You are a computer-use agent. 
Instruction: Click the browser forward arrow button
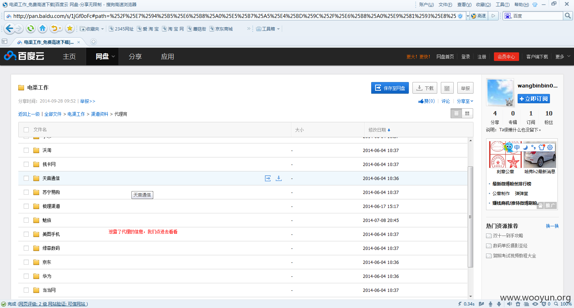[19, 28]
